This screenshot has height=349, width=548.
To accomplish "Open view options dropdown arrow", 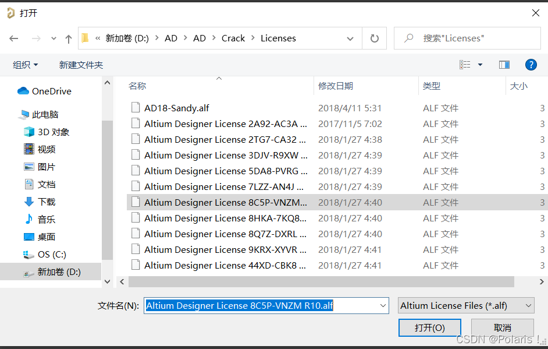I will tap(480, 65).
